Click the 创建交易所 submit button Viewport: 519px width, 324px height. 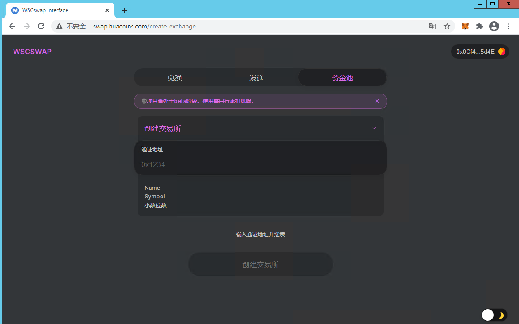(261, 264)
